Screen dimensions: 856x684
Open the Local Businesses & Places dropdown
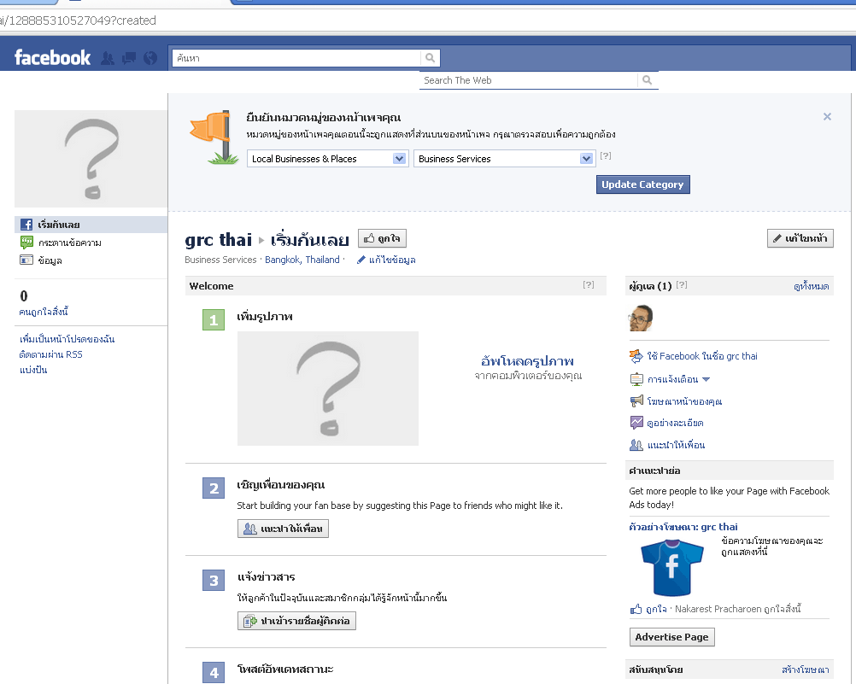327,159
